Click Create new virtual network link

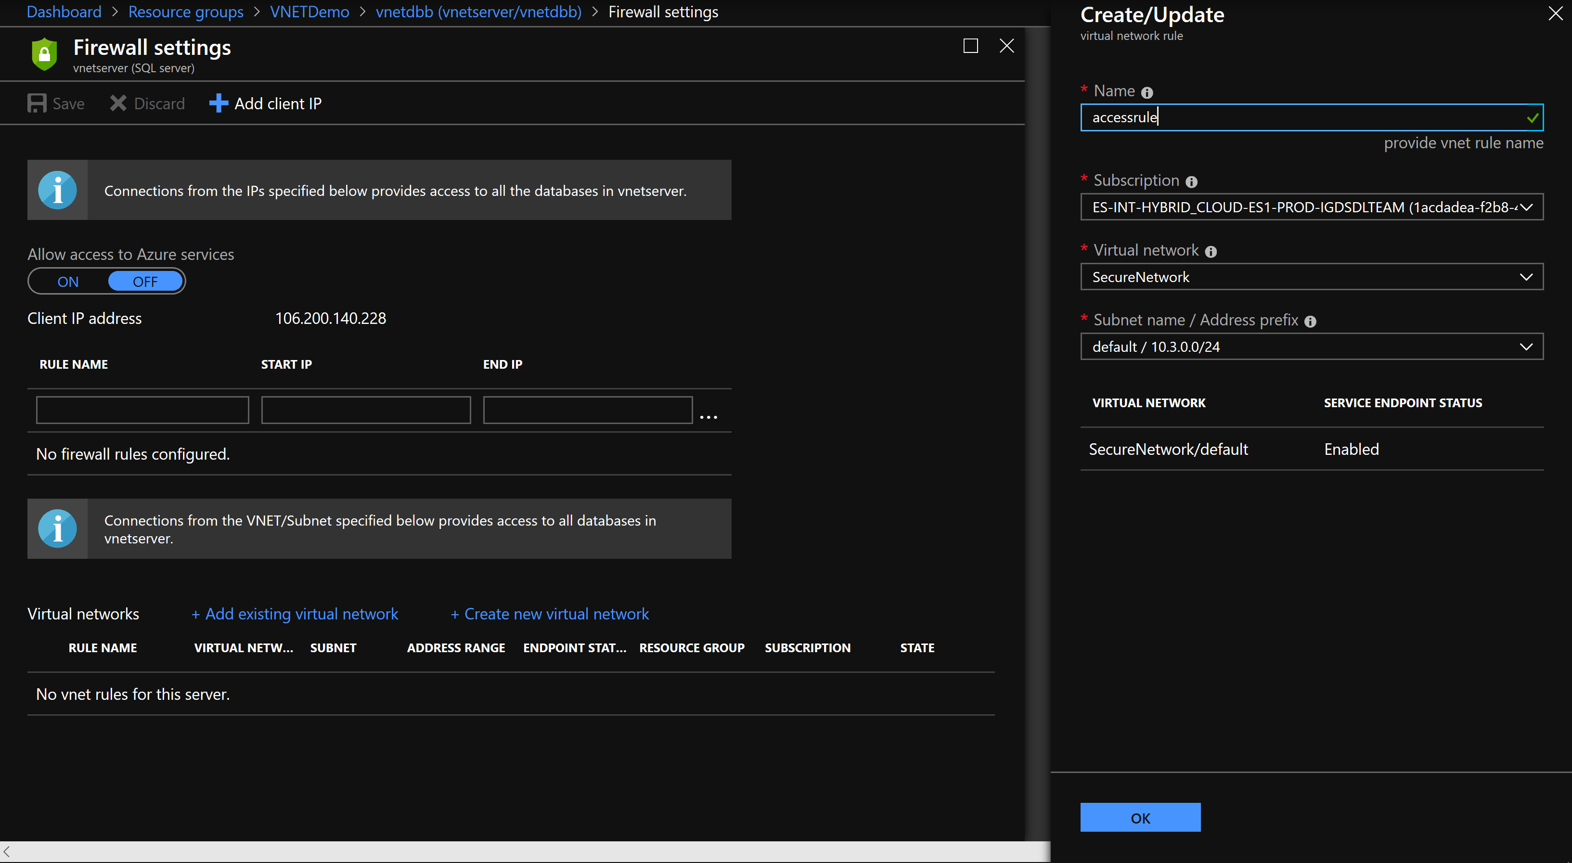coord(549,614)
